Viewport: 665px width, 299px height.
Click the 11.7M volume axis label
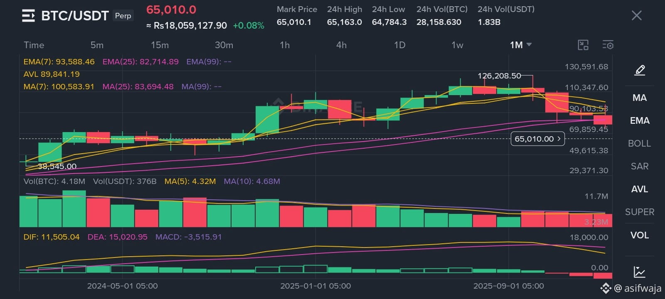tap(596, 196)
